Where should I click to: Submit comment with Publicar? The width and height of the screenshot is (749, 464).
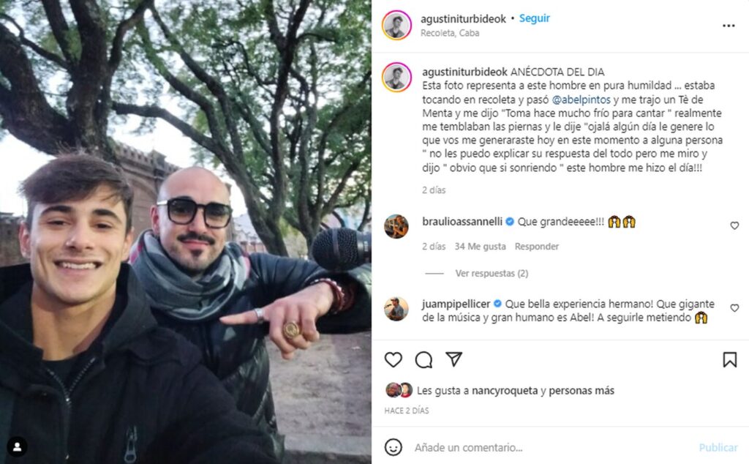coord(718,448)
